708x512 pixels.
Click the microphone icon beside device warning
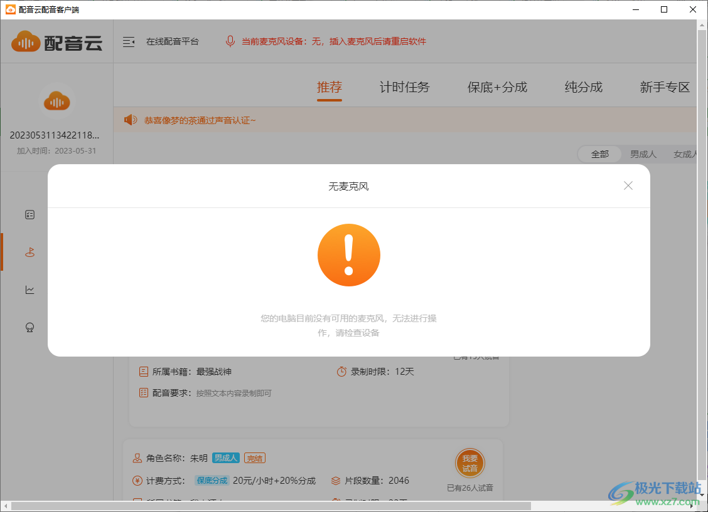[230, 42]
